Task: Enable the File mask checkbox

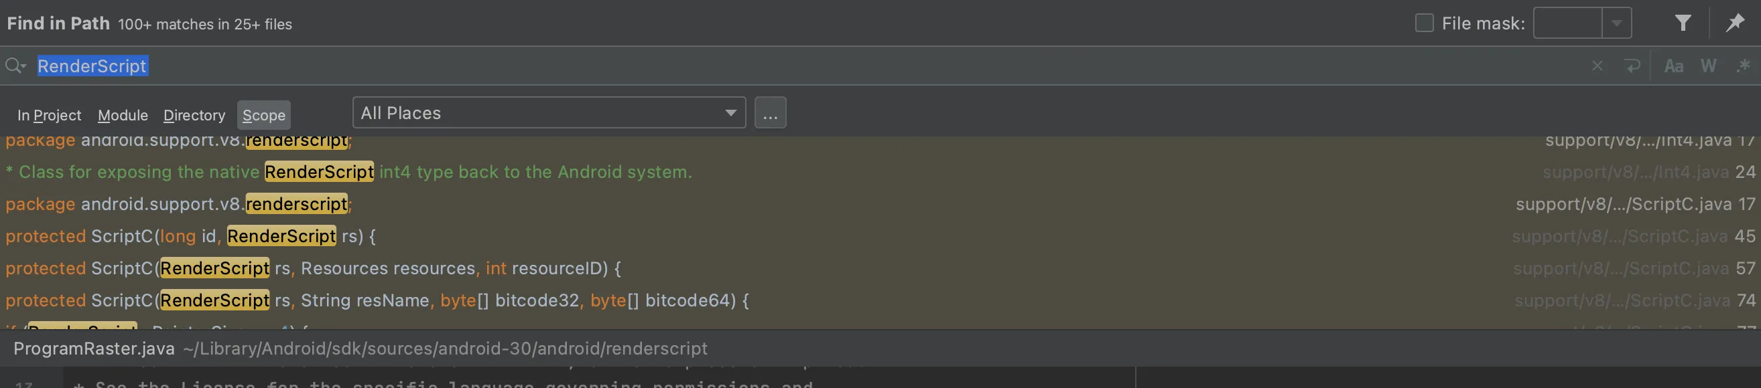Action: [x=1424, y=23]
